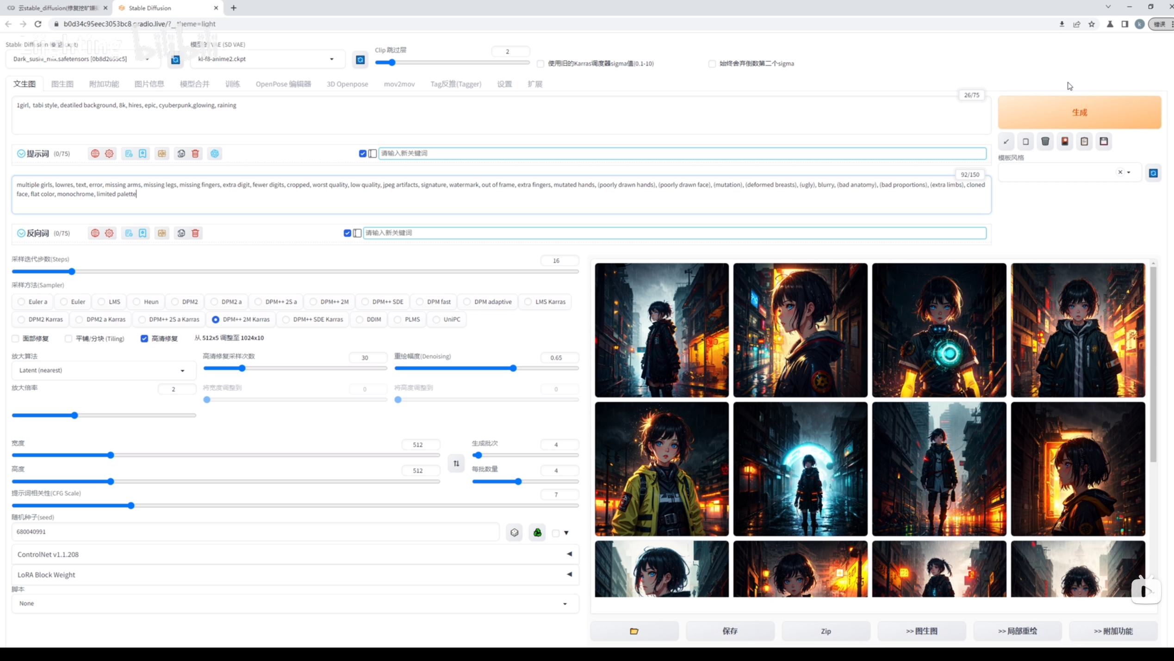This screenshot has height=661, width=1174.
Task: Open the OpenPose 编辑器 tab
Action: coord(283,84)
